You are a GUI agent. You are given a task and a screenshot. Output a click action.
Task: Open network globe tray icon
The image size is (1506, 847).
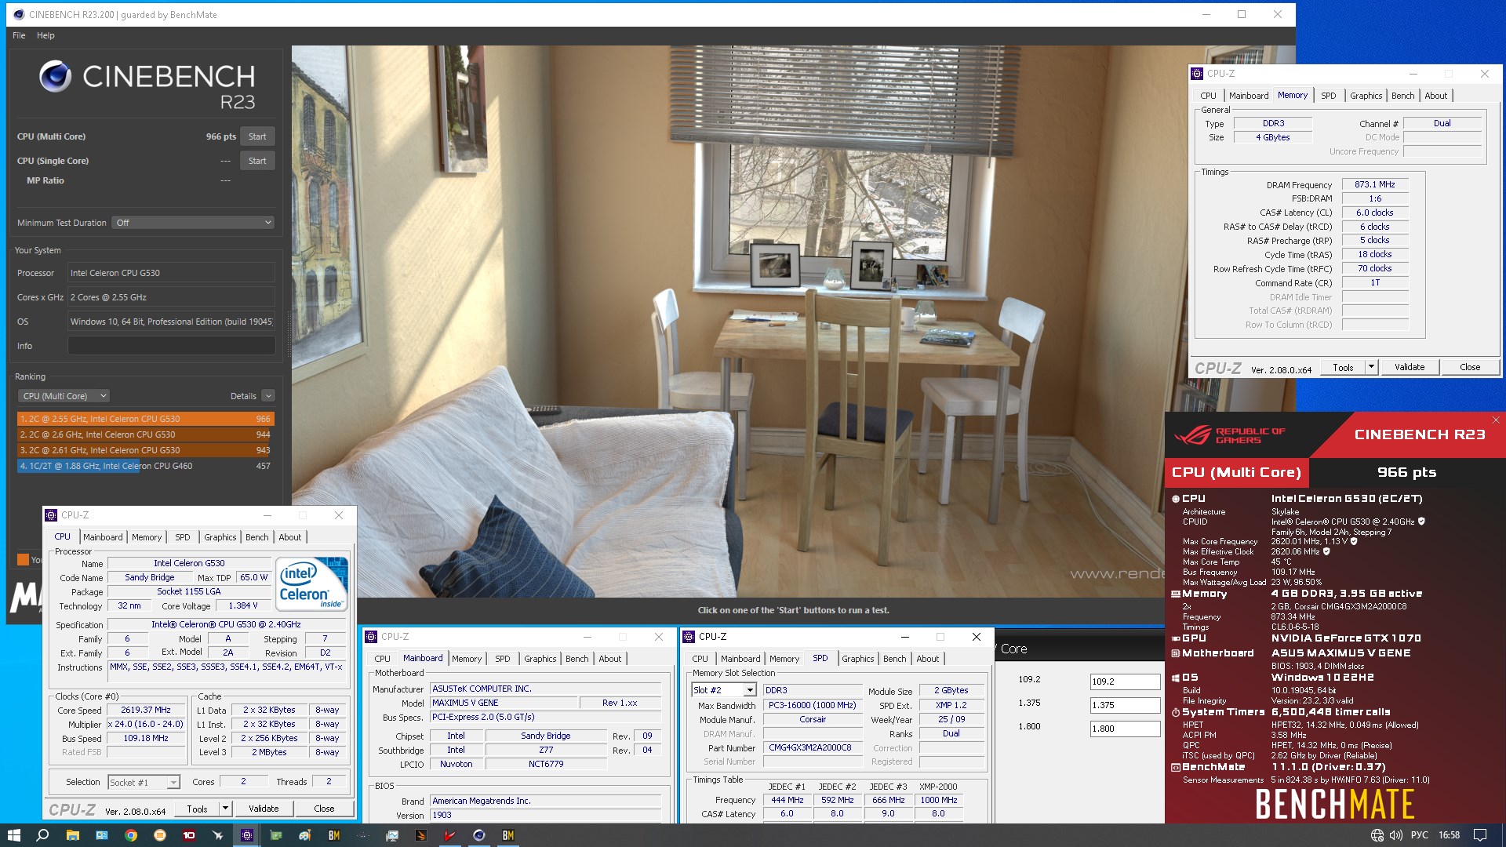(x=1377, y=835)
